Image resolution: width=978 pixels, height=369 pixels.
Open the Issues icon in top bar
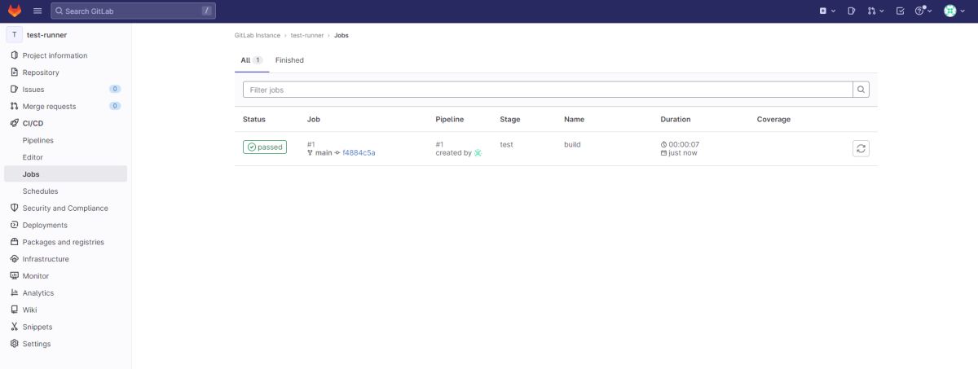852,11
